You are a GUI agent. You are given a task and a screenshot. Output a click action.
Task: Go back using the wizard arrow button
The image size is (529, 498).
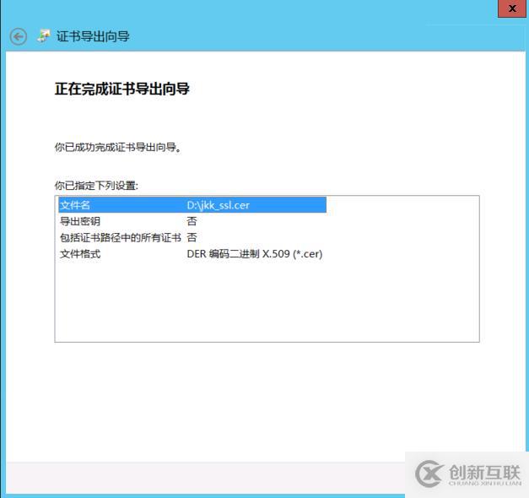click(19, 36)
